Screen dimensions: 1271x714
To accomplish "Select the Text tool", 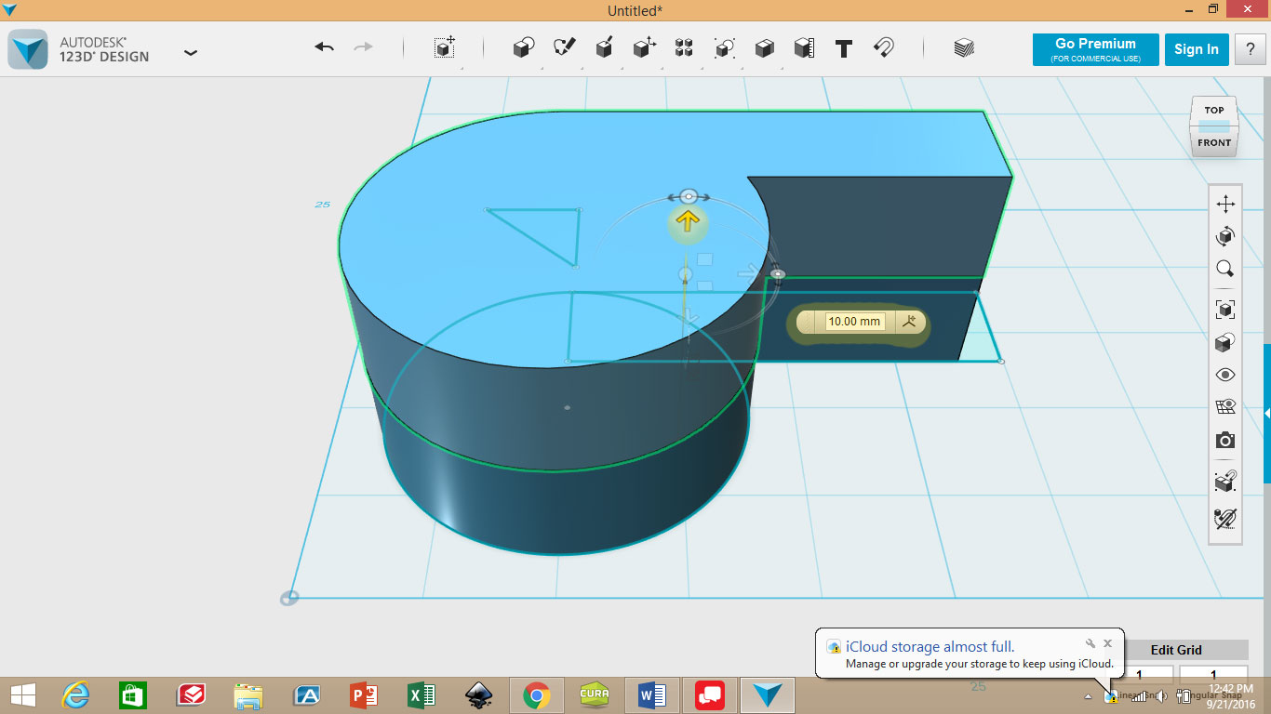I will [844, 49].
